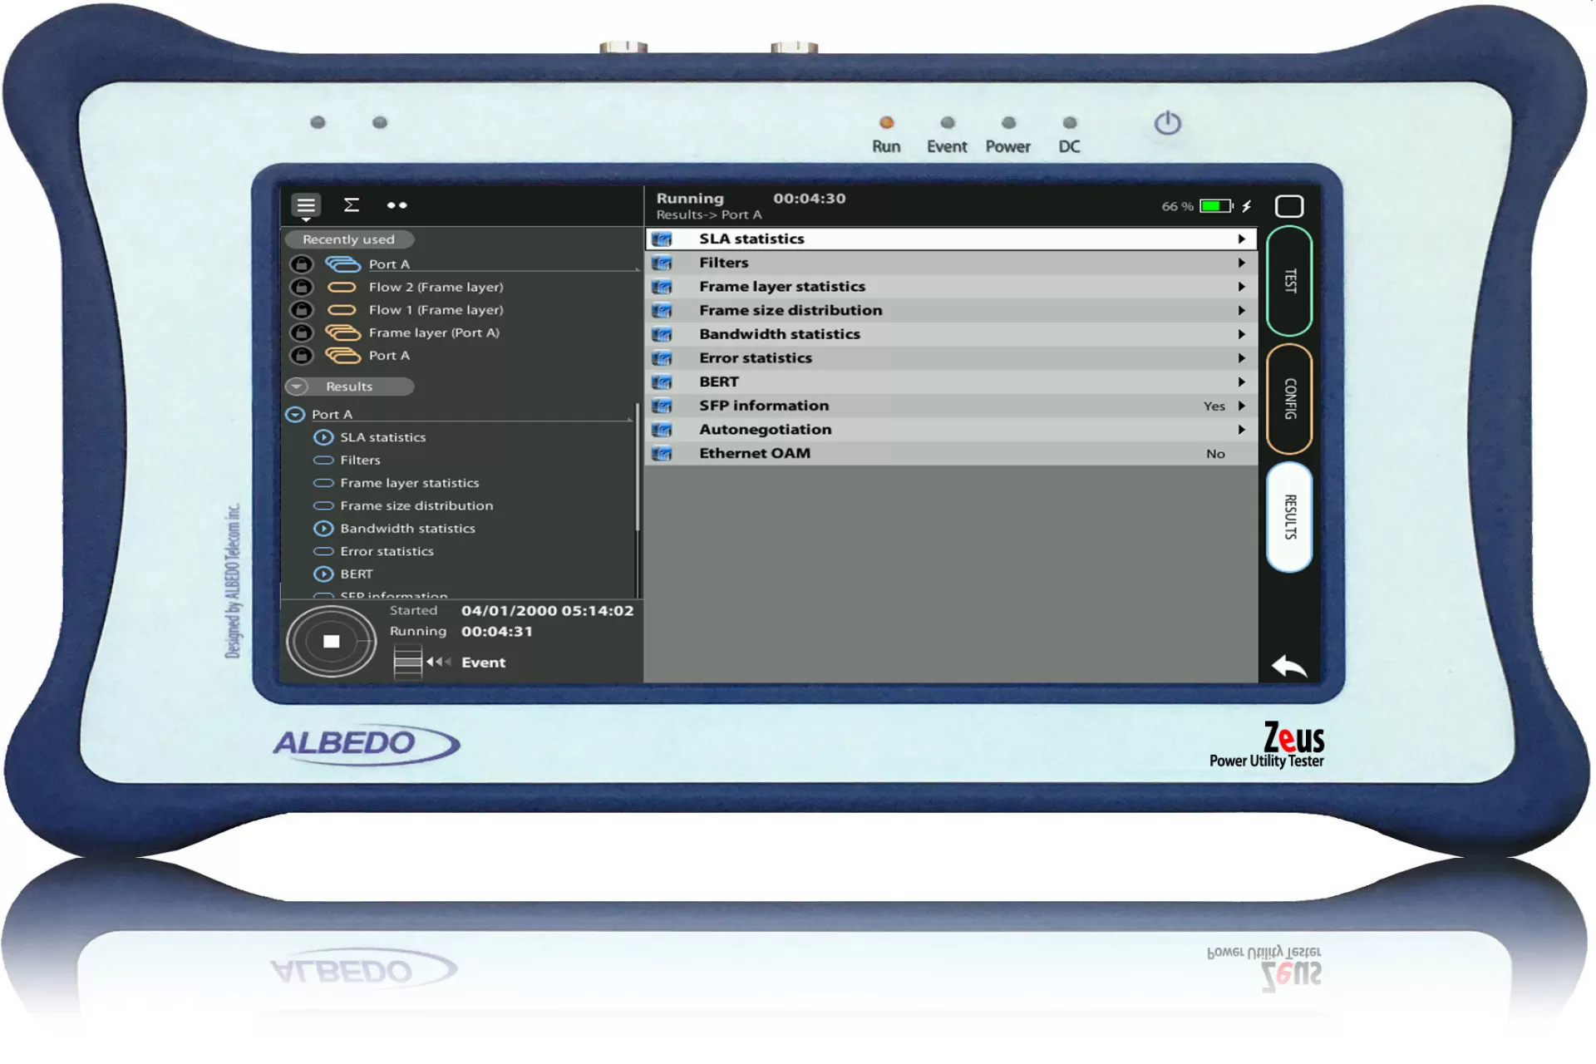Click the Autonegotiation row icon
Image resolution: width=1596 pixels, height=1064 pixels.
click(662, 430)
